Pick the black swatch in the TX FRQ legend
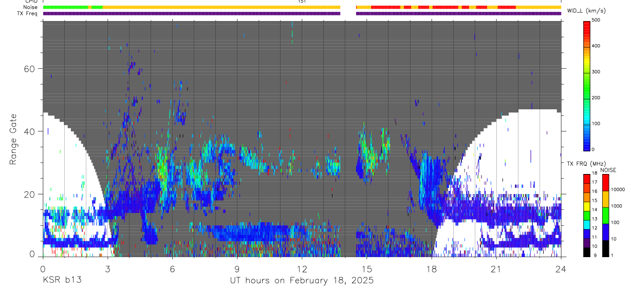631x291 pixels. [x=587, y=251]
